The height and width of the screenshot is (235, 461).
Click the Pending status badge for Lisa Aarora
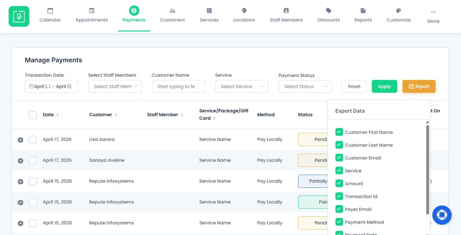tap(313, 139)
